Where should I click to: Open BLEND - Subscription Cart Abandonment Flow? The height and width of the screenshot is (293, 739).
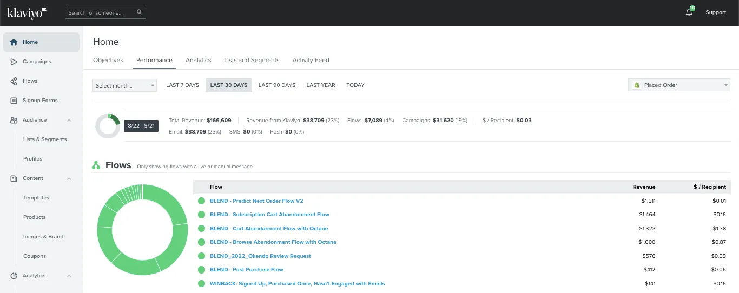[x=269, y=215]
